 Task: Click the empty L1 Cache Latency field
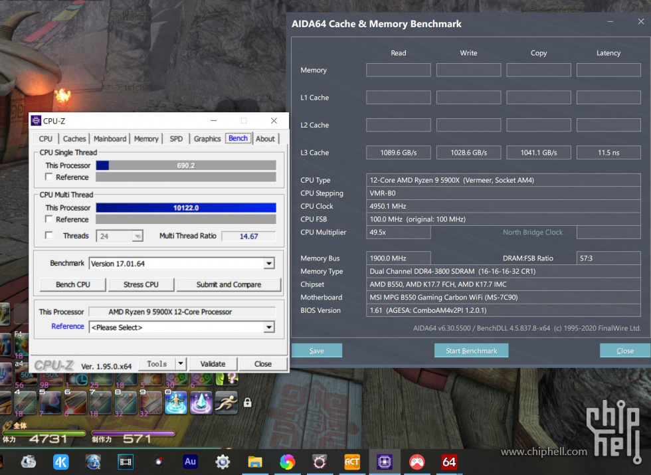point(608,97)
